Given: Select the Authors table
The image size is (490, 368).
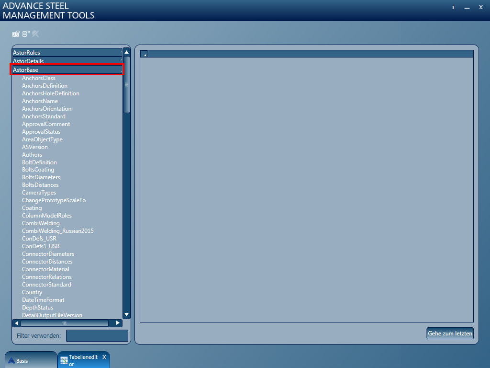Looking at the screenshot, I should click(x=32, y=155).
